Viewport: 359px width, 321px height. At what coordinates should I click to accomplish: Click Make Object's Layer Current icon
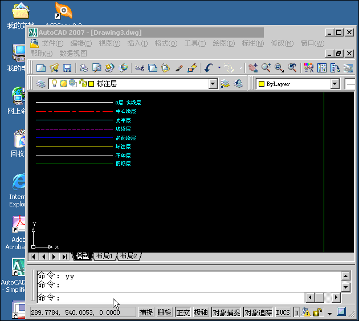[225, 84]
